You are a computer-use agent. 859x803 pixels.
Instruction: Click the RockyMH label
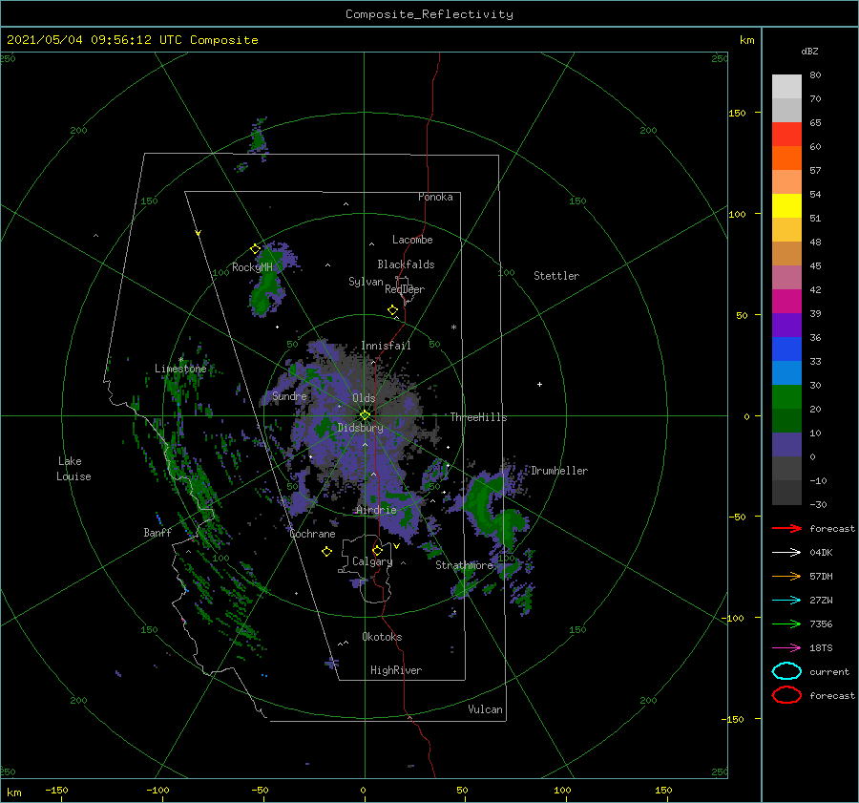coord(252,267)
